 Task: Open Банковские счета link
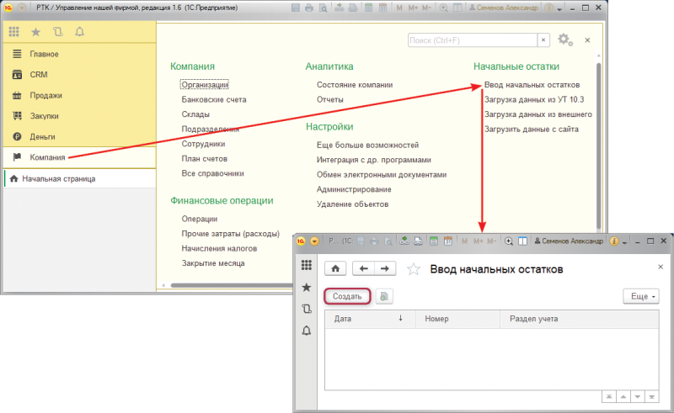point(214,99)
